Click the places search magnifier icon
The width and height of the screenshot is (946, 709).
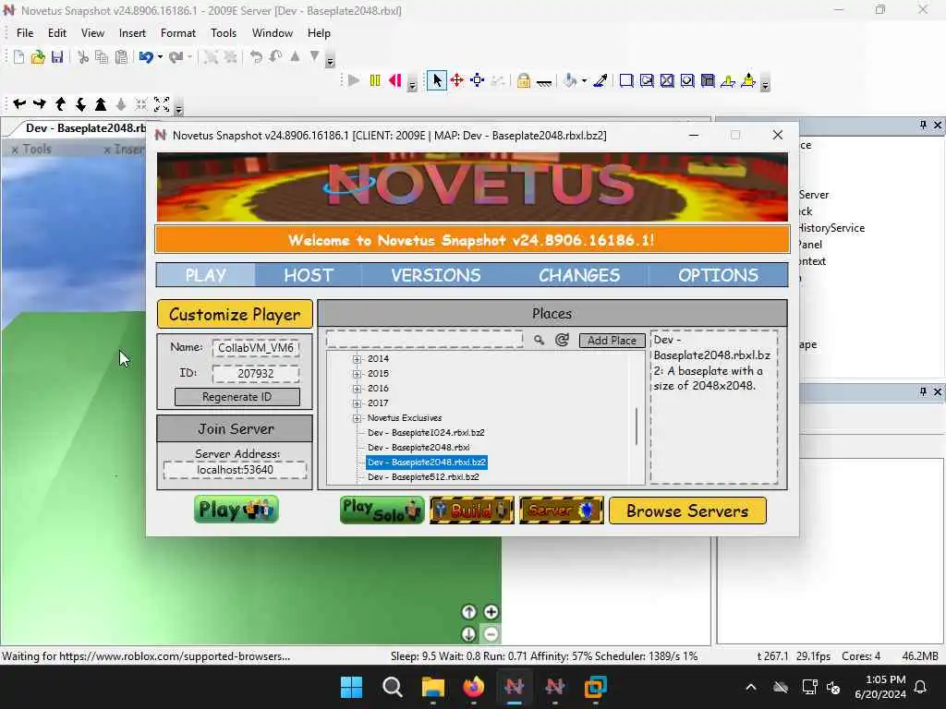coord(539,340)
